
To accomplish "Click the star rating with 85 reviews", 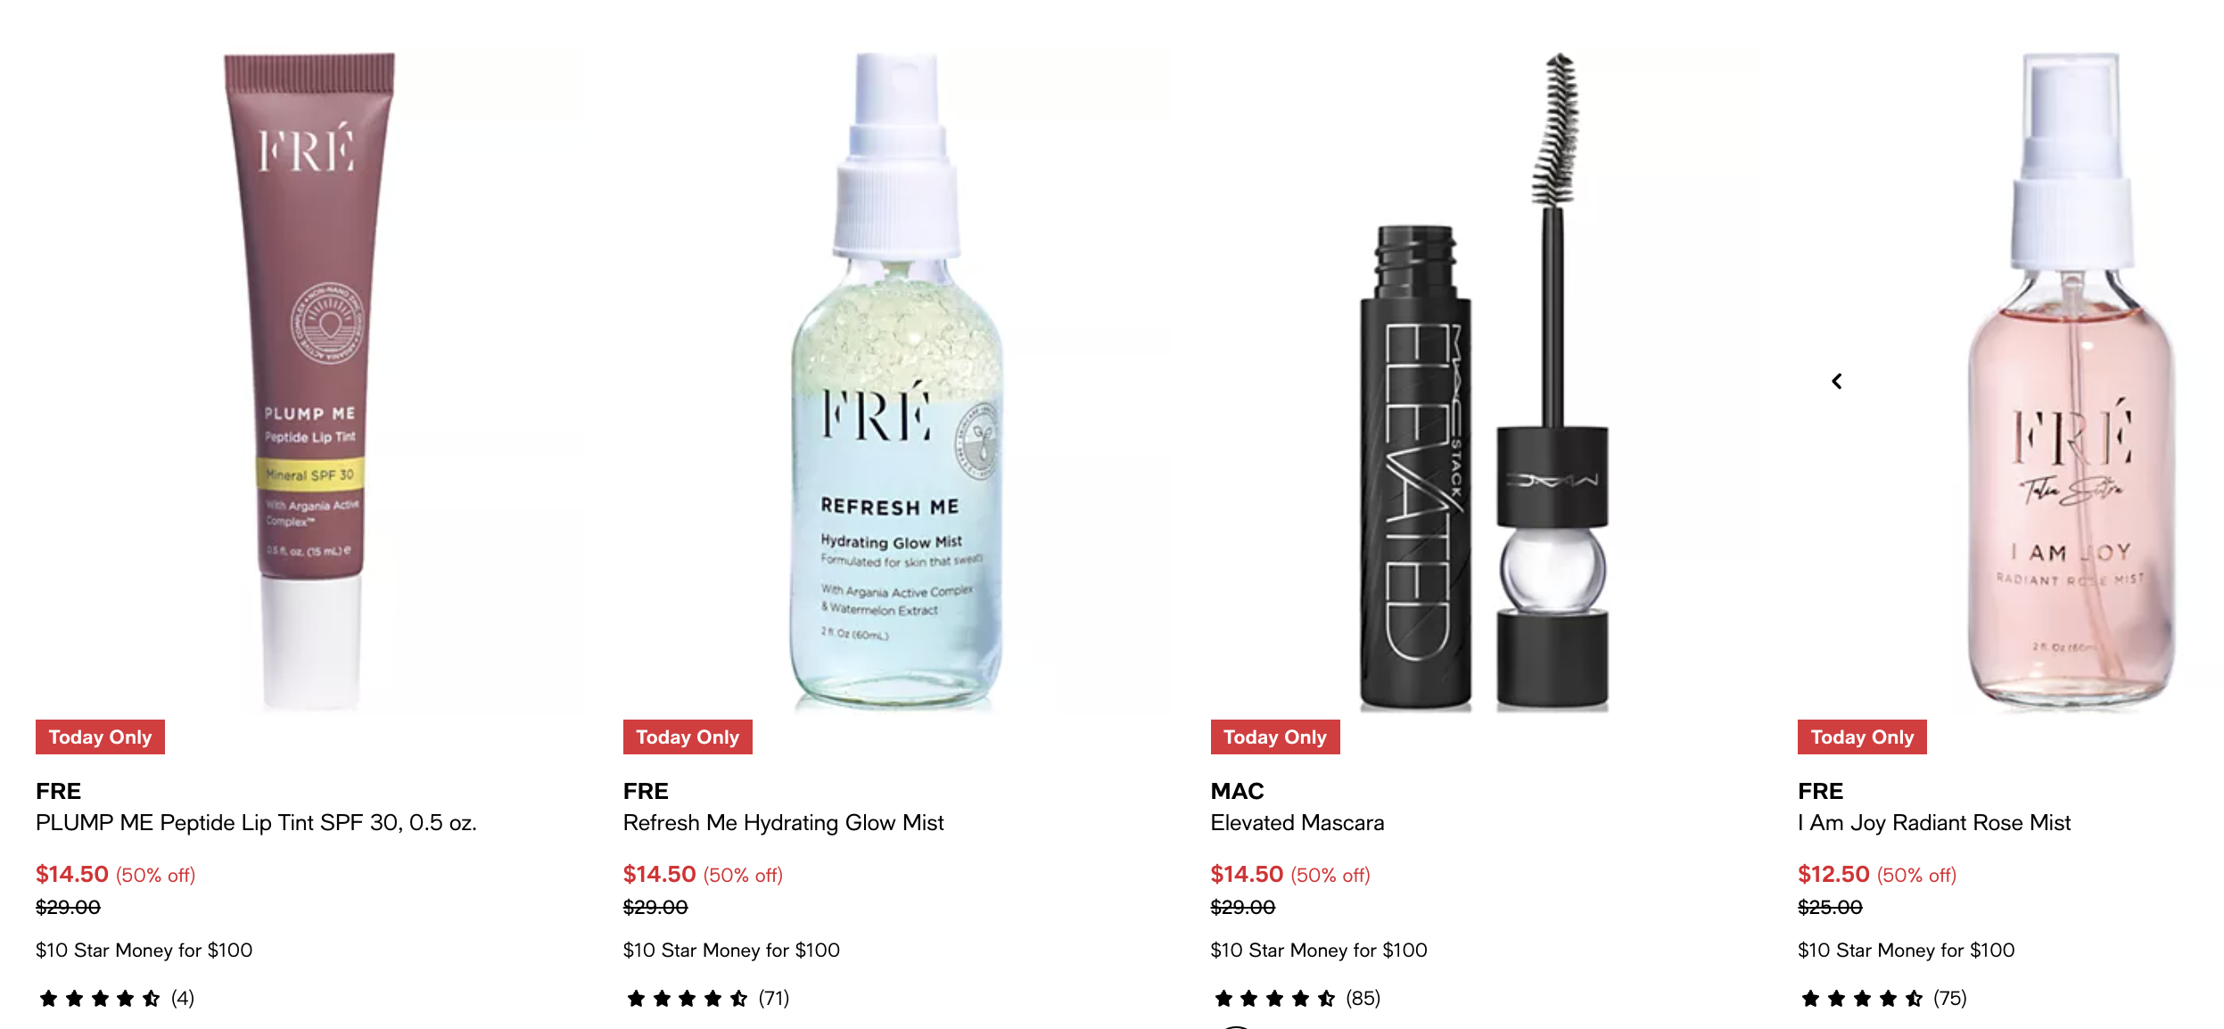I will click(1296, 998).
